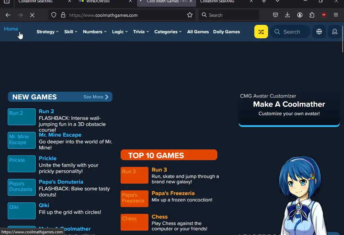Click the yellow random game shuffle button
The height and width of the screenshot is (235, 344).
pos(261,32)
